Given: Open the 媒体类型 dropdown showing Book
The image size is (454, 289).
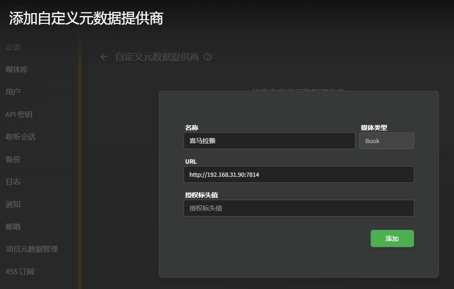Looking at the screenshot, I should pos(386,141).
